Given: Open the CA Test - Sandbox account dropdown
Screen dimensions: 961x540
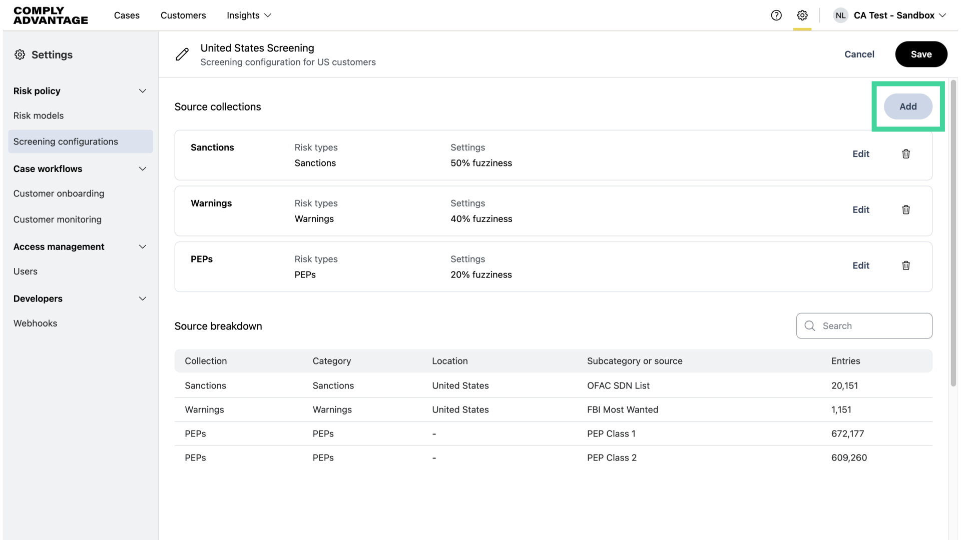Looking at the screenshot, I should coord(899,15).
